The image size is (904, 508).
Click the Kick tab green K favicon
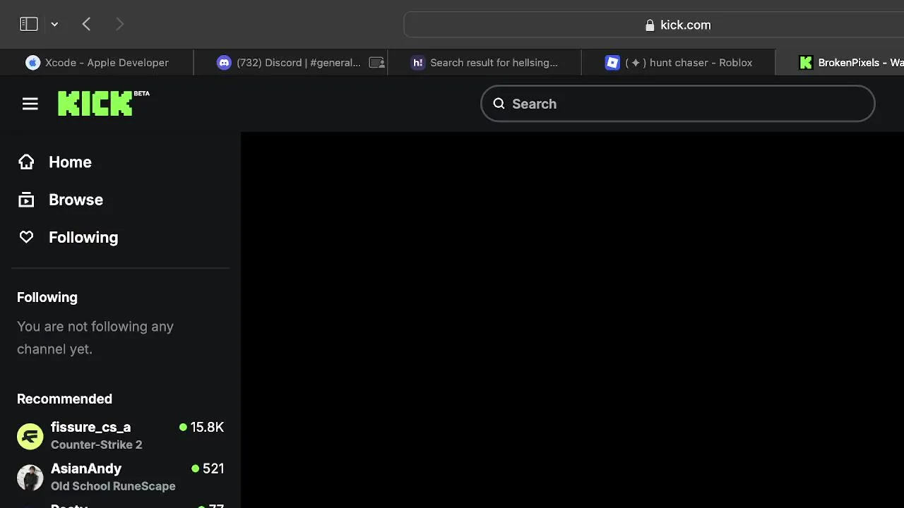click(x=806, y=62)
